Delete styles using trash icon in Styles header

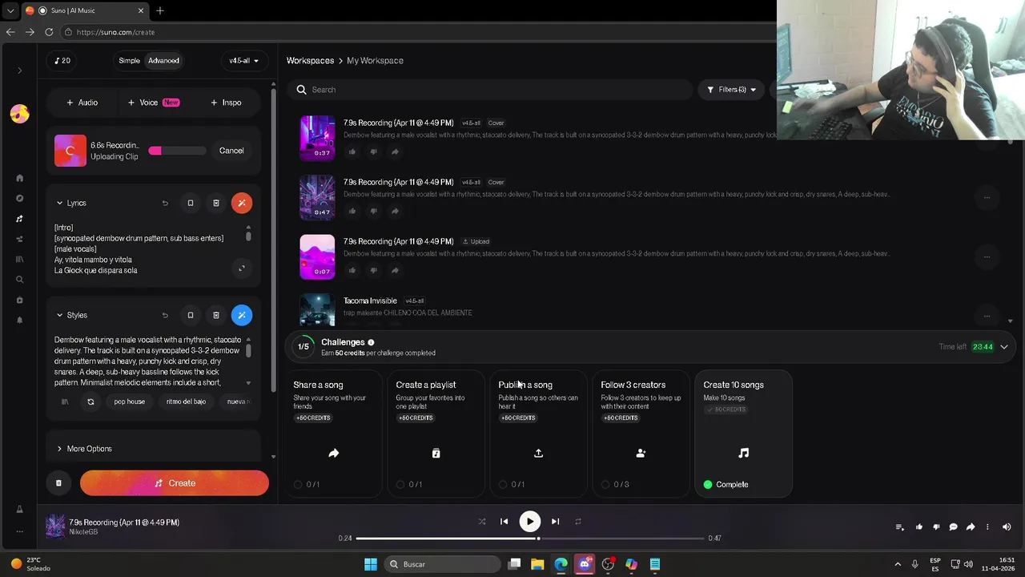(216, 315)
